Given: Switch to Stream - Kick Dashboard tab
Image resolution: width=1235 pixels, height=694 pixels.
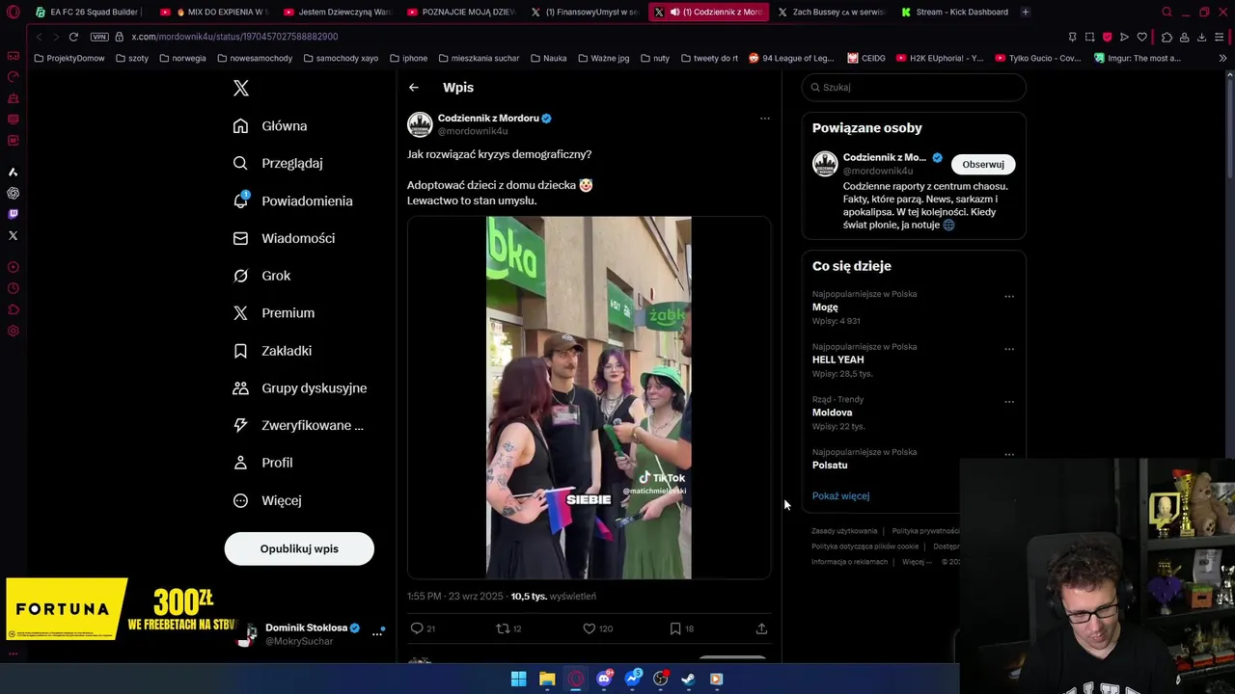Looking at the screenshot, I should 955,13.
